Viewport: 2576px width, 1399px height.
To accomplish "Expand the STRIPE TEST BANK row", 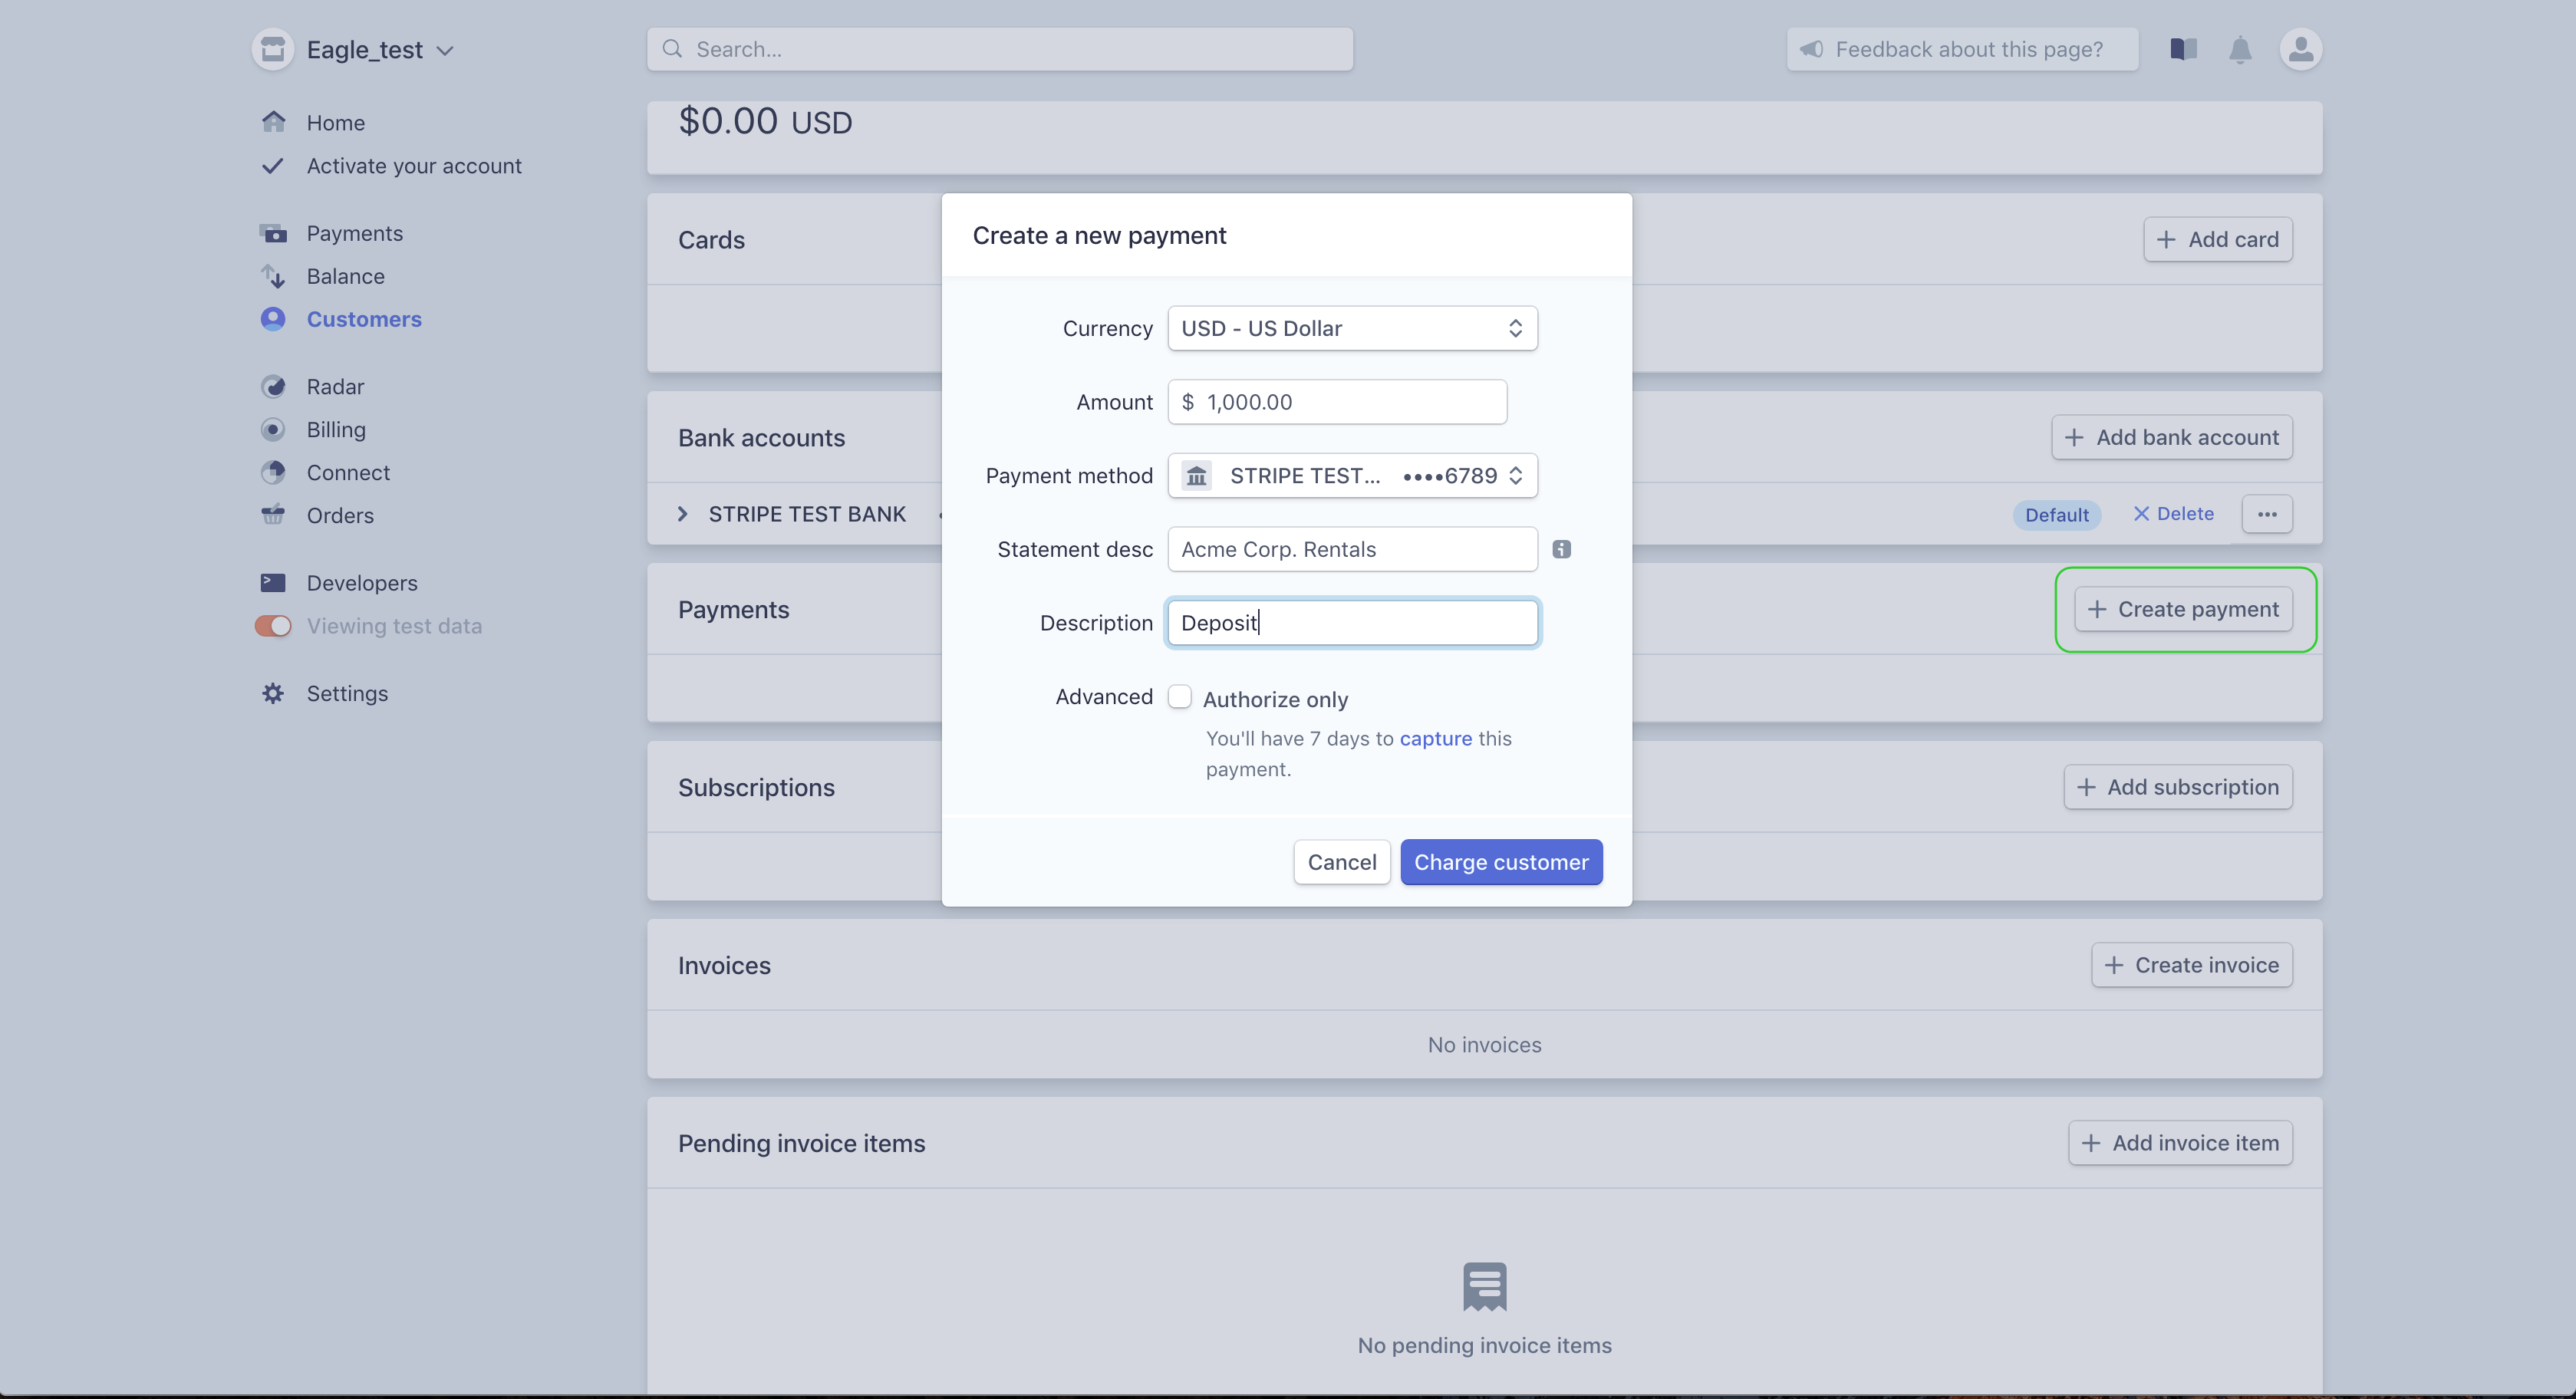I will tap(683, 514).
